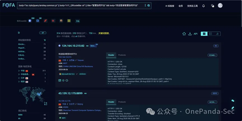242x121 pixels.
Task: Expand the 日本 country entry
Action: point(19,78)
